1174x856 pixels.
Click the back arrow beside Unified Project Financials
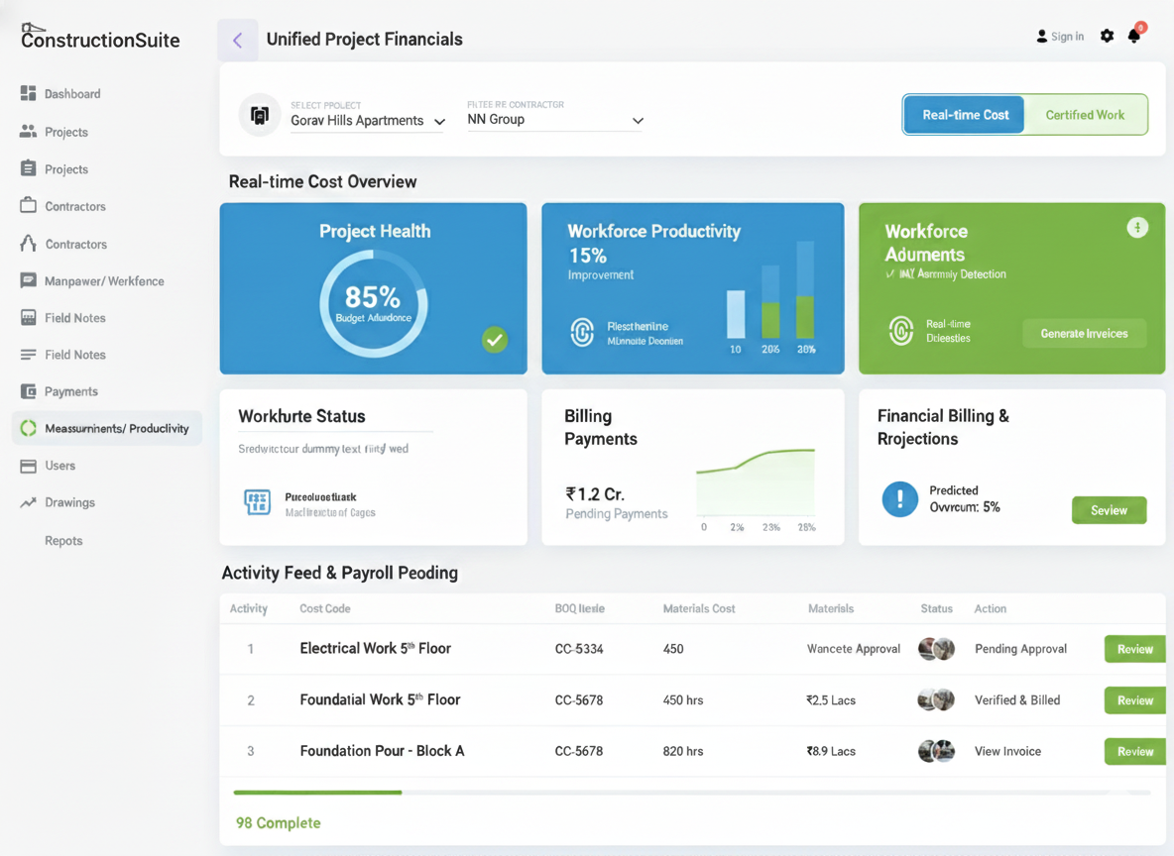click(238, 41)
